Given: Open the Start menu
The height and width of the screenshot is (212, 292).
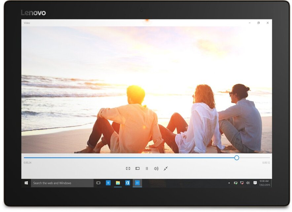Looking at the screenshot, I should point(26,183).
